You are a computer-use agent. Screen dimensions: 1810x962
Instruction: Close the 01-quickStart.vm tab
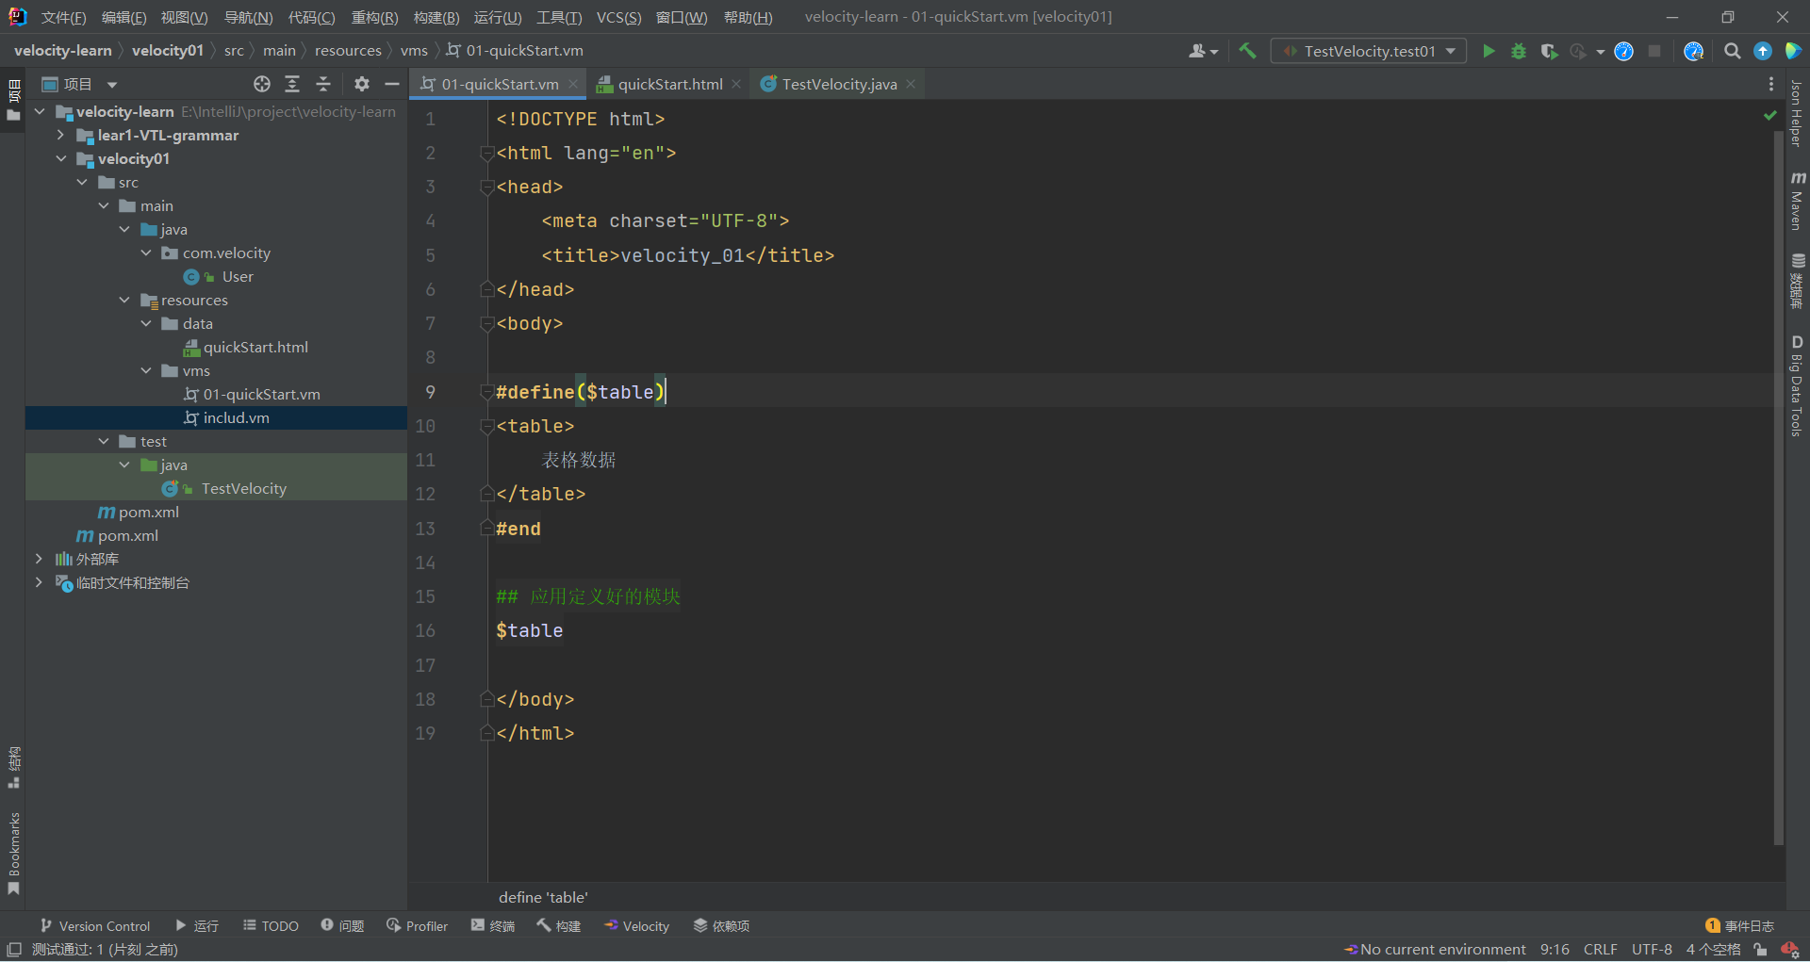(x=573, y=84)
